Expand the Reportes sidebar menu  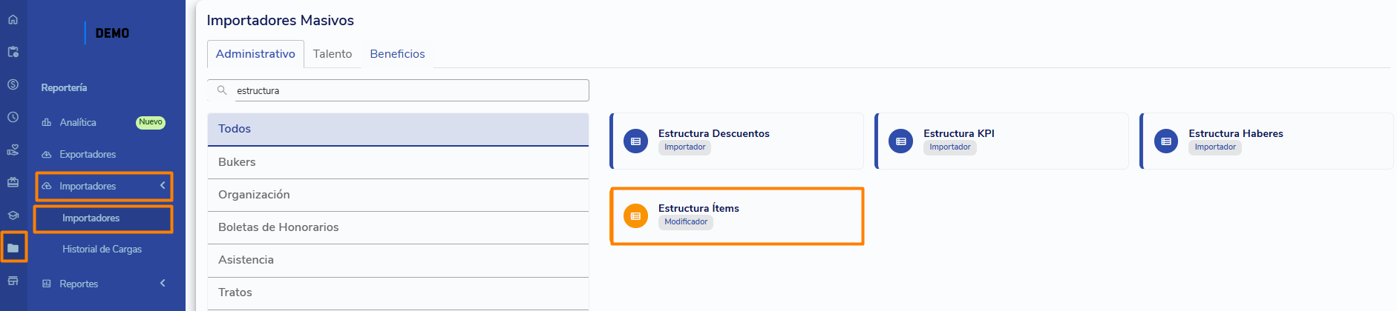(163, 283)
